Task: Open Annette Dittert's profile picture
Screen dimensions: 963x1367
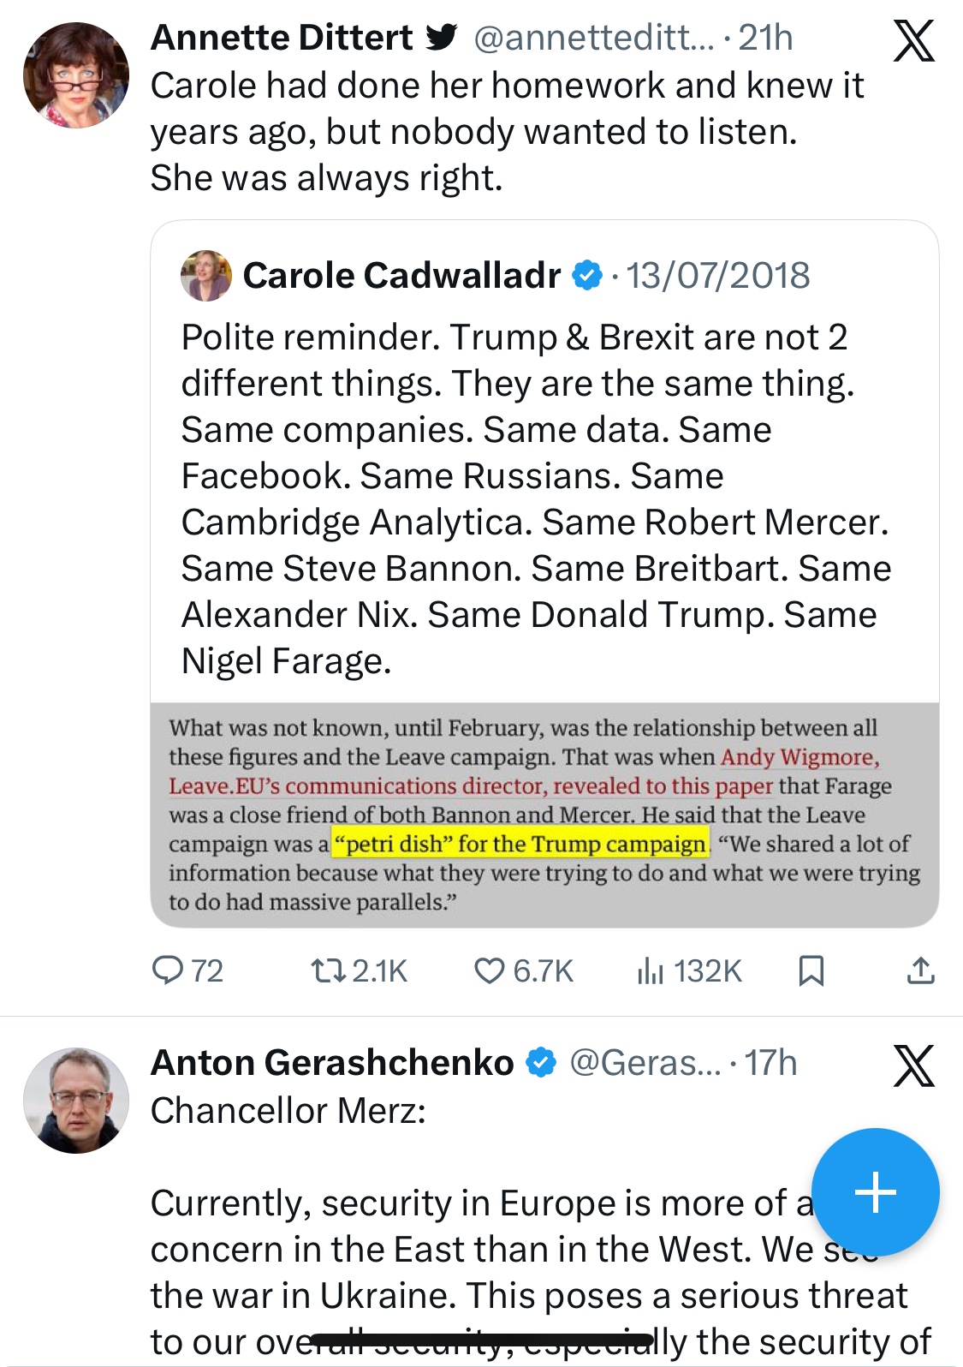Action: pos(76,75)
